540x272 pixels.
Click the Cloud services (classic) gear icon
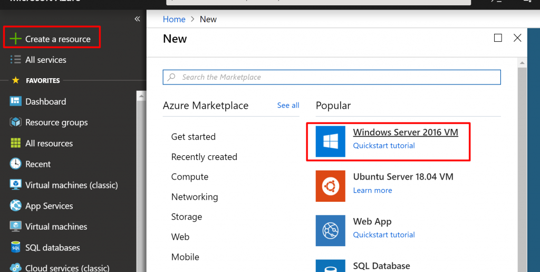click(15, 268)
